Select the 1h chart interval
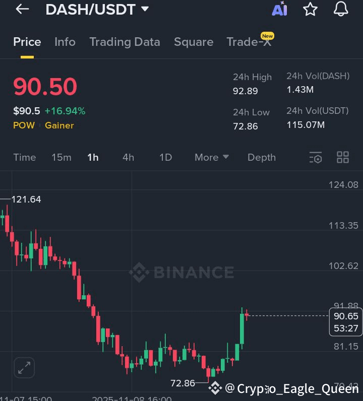 pos(93,157)
